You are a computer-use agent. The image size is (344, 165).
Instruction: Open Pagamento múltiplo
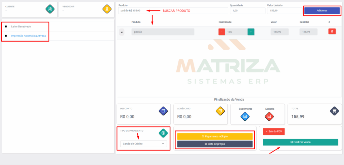(215, 136)
